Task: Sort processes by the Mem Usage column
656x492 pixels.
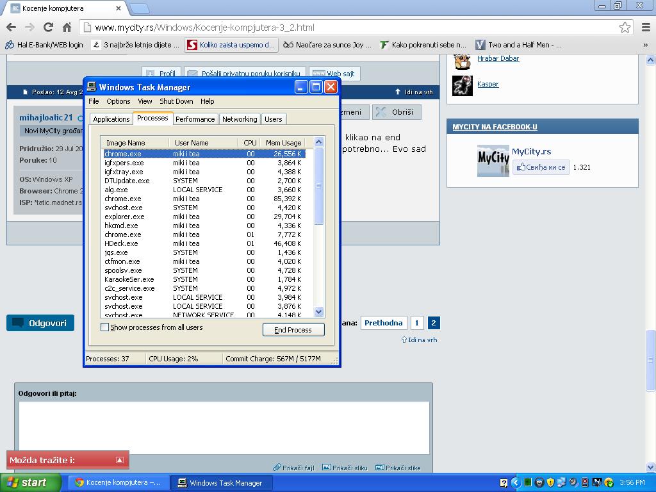Action: click(283, 143)
